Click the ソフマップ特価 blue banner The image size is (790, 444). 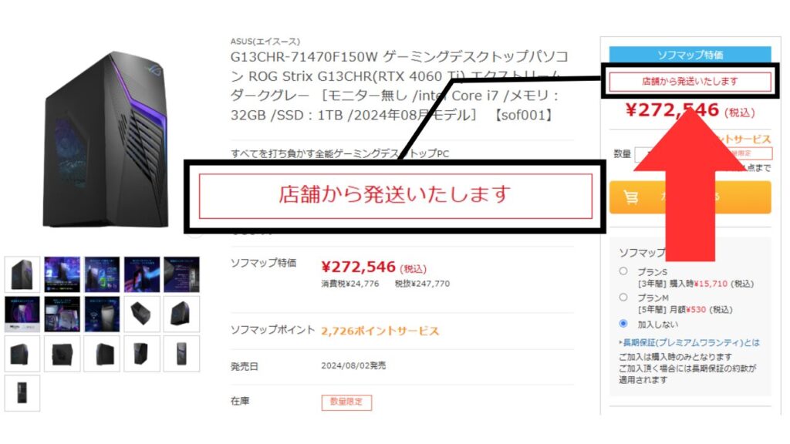coord(690,55)
